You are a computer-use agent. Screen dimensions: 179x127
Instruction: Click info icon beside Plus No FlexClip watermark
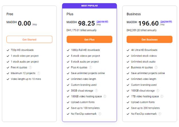pos(100,114)
